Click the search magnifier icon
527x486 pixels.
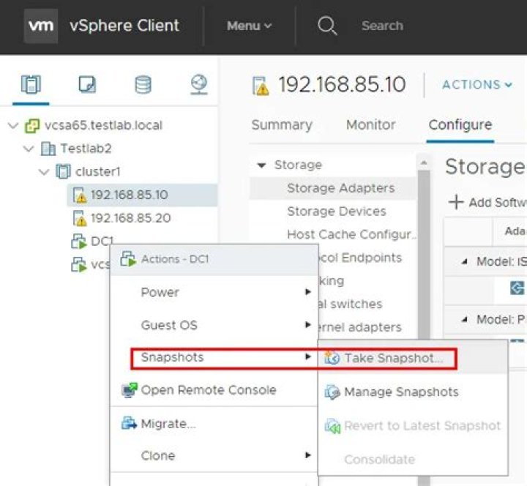tap(327, 26)
